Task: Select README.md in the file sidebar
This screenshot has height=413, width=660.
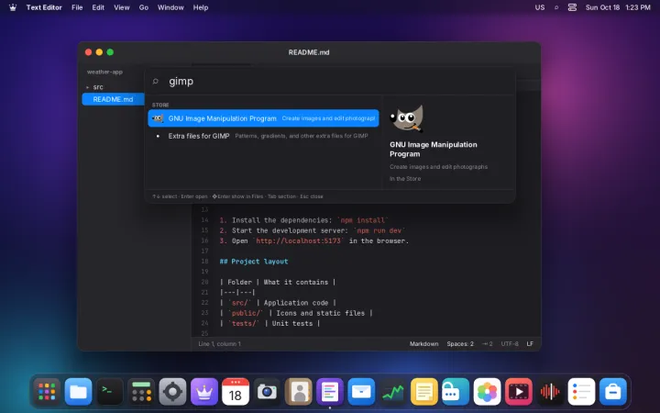Action: pos(114,99)
